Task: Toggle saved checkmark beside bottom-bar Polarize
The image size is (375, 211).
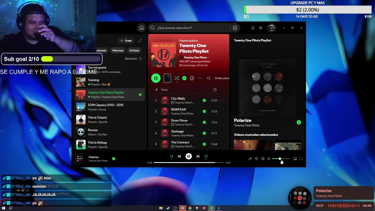Action: coord(114,159)
